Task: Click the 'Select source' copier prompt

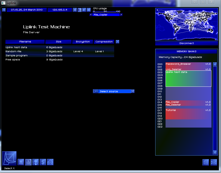Action: coord(115,91)
